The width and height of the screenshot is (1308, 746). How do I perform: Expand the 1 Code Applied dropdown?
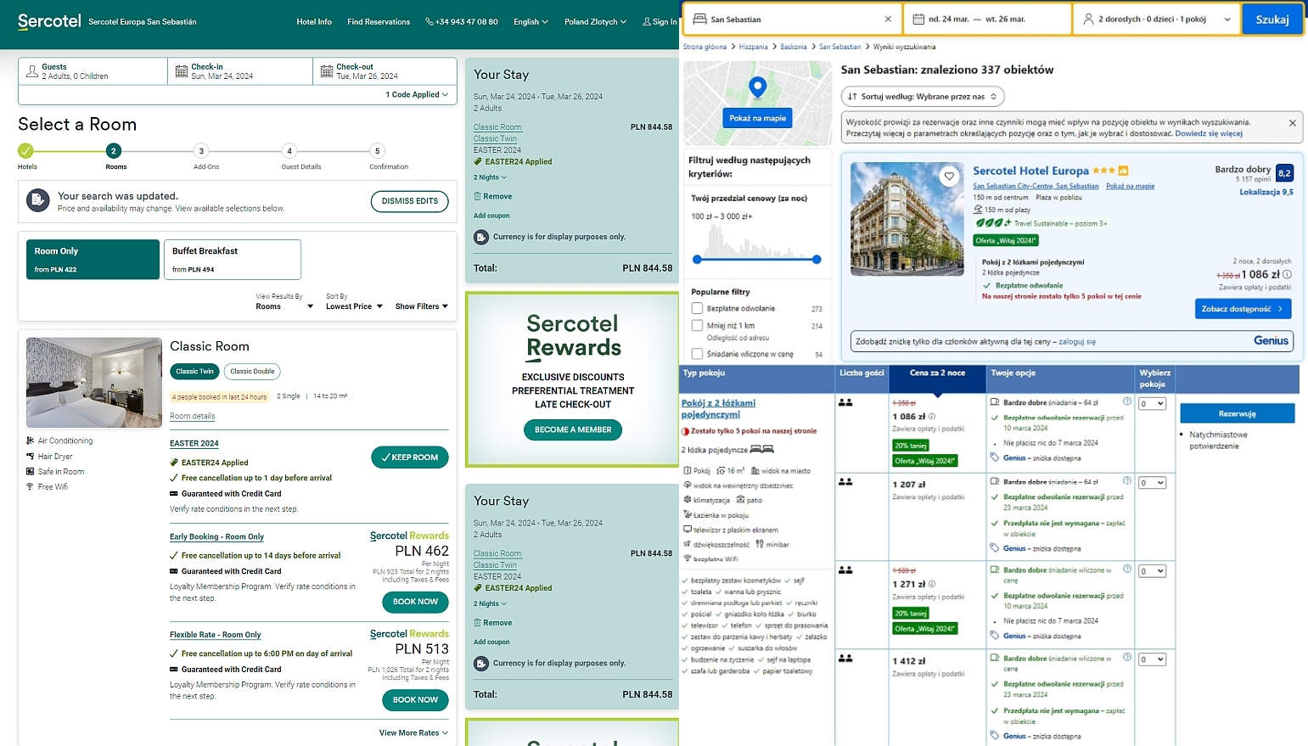coord(417,95)
